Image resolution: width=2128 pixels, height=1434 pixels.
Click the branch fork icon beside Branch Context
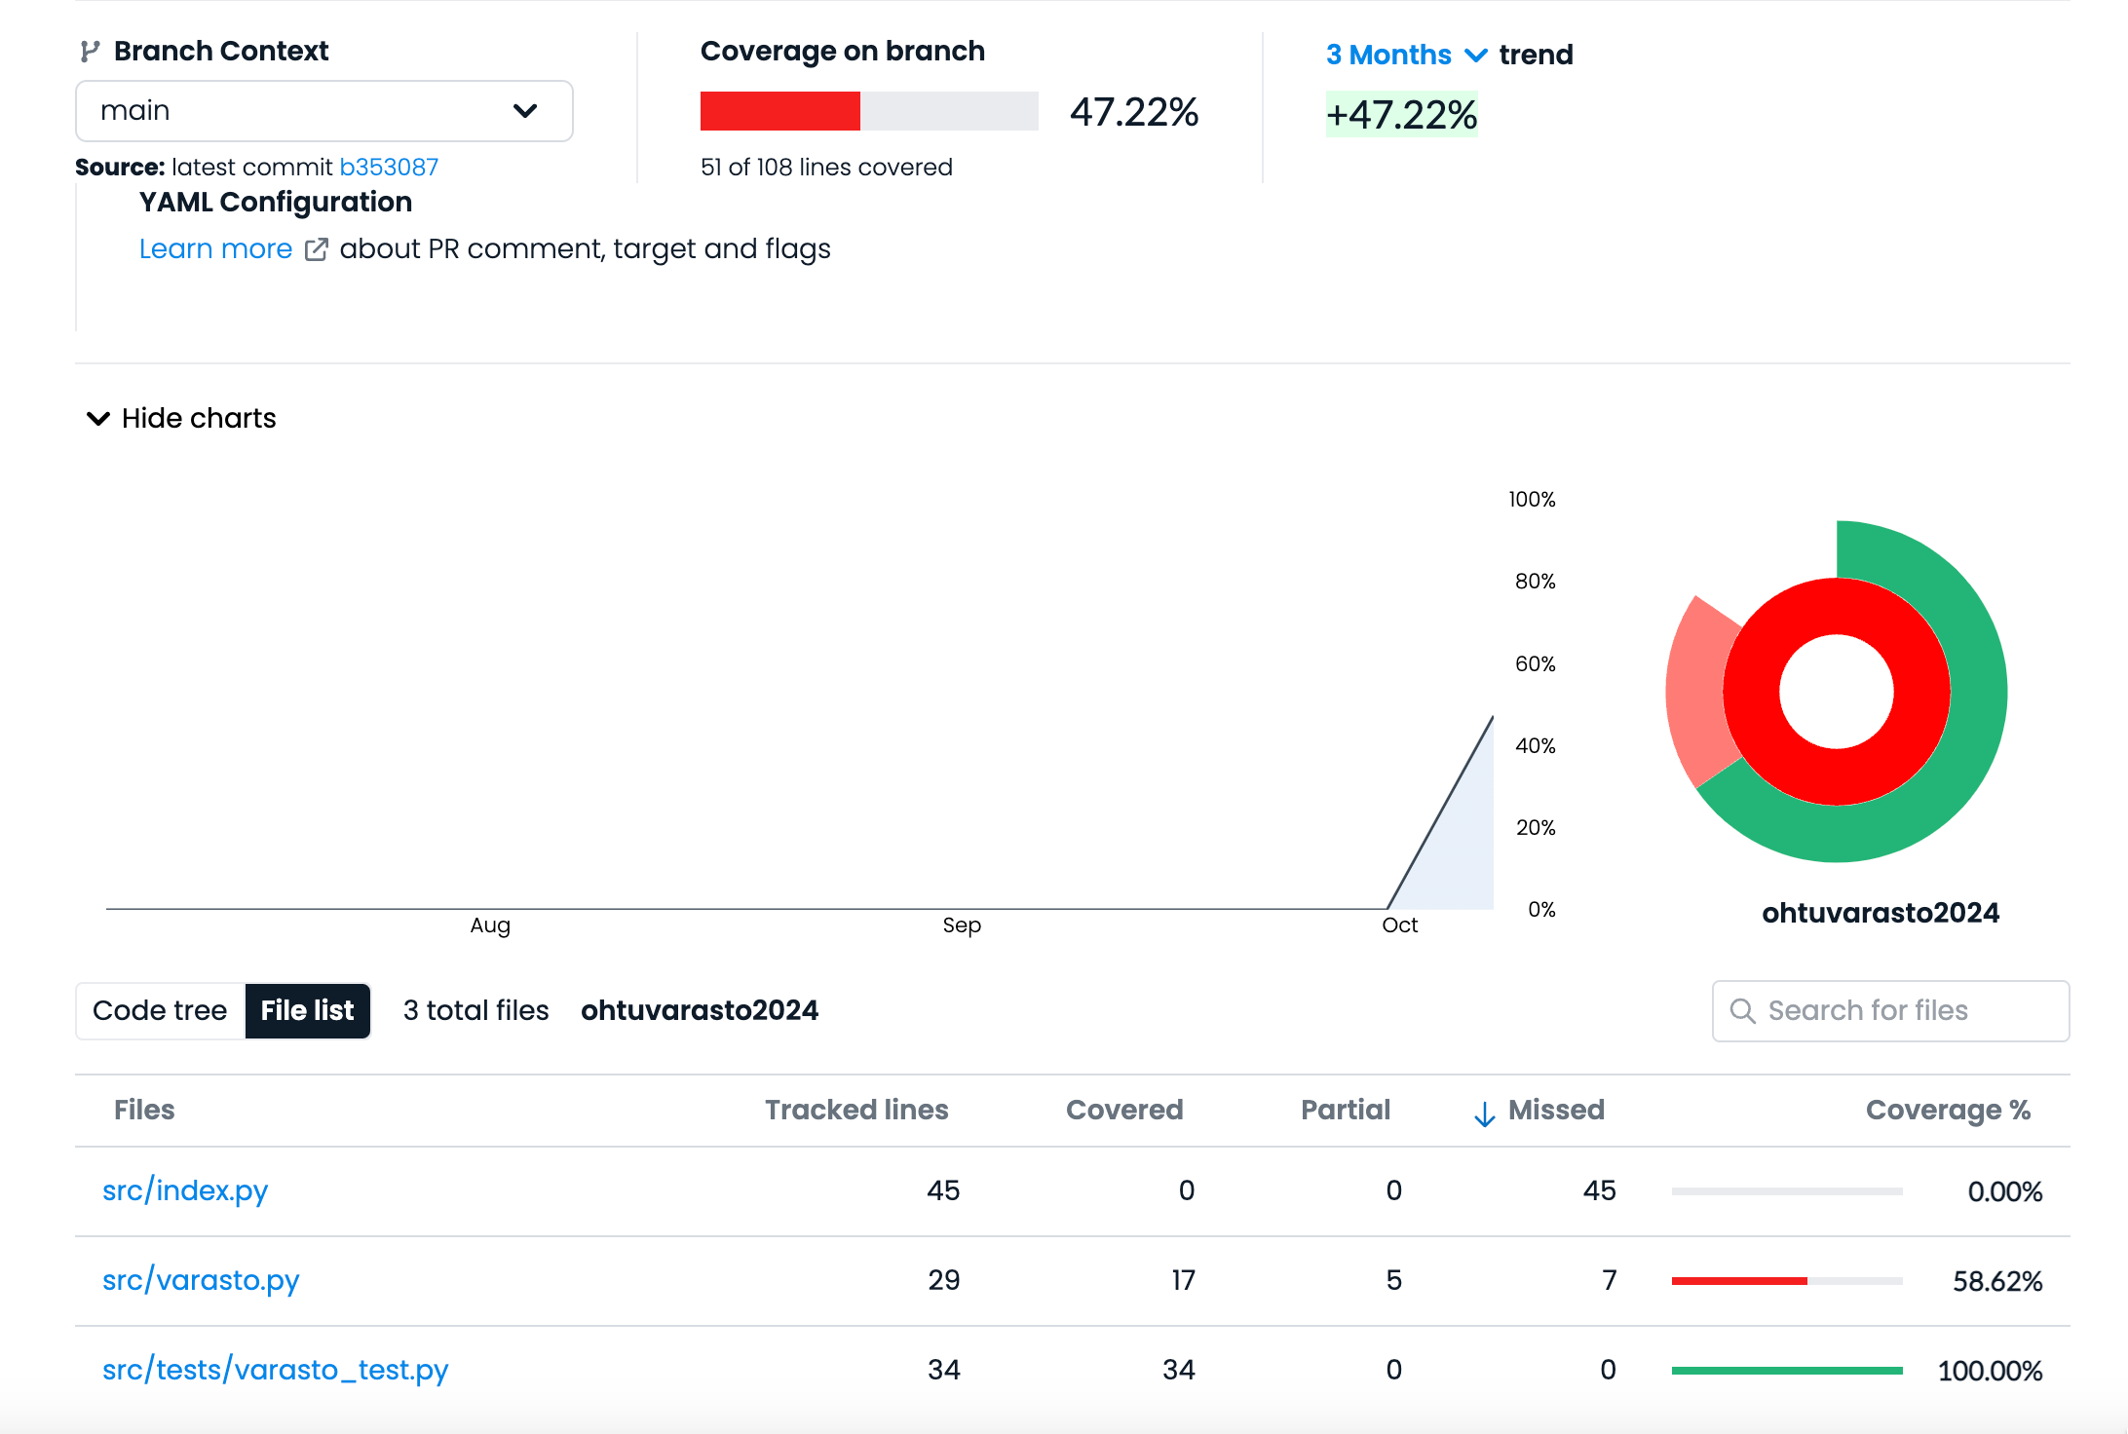[90, 52]
